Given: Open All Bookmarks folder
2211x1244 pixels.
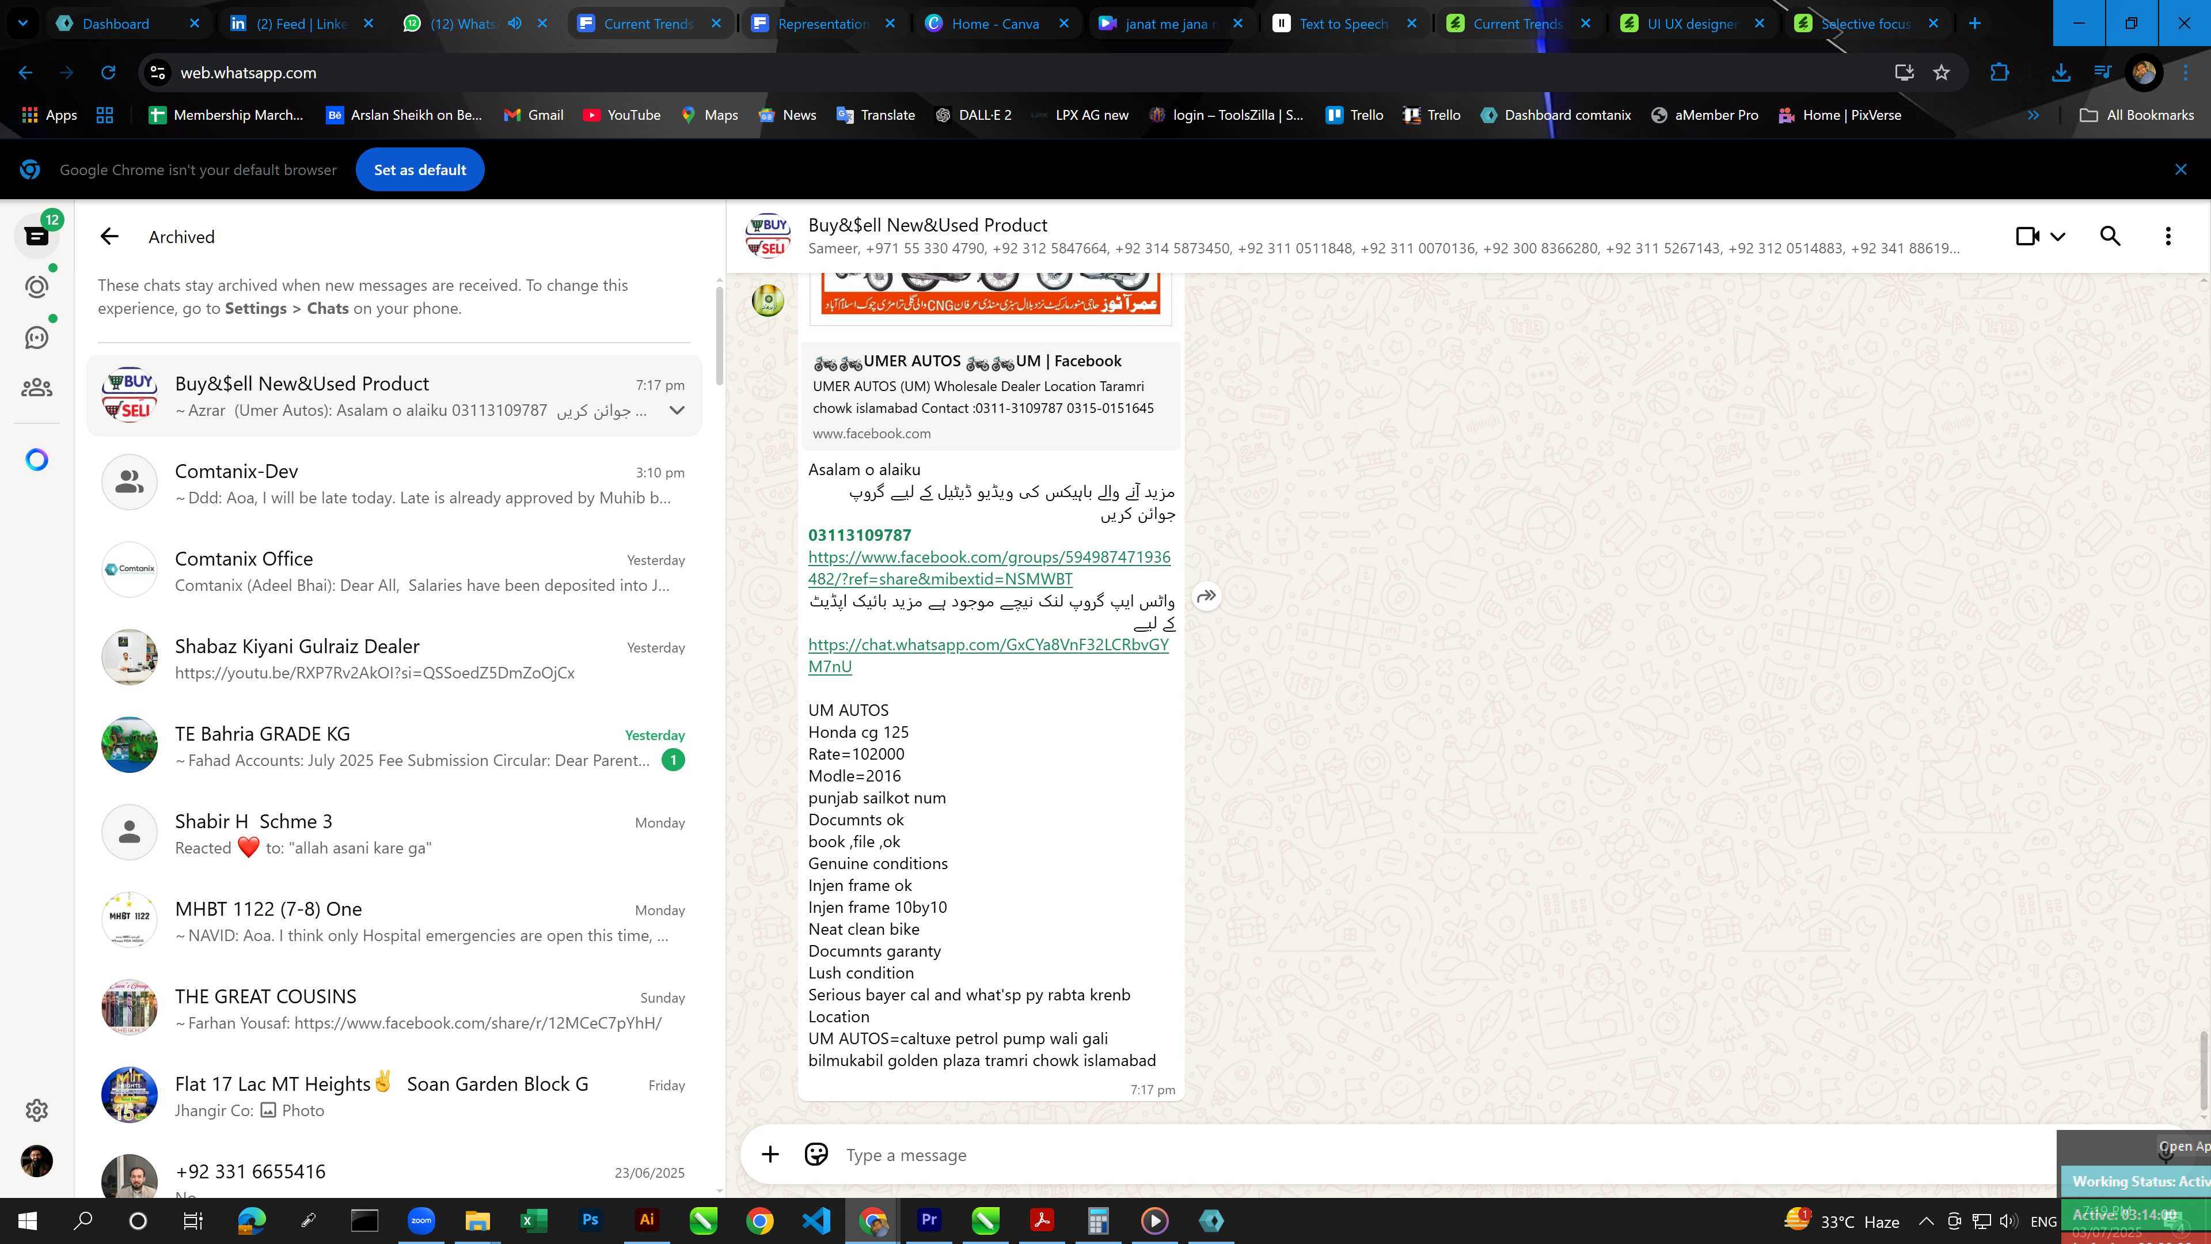Looking at the screenshot, I should click(x=2137, y=115).
